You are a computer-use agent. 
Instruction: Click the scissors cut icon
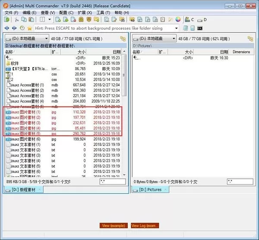(16, 20)
